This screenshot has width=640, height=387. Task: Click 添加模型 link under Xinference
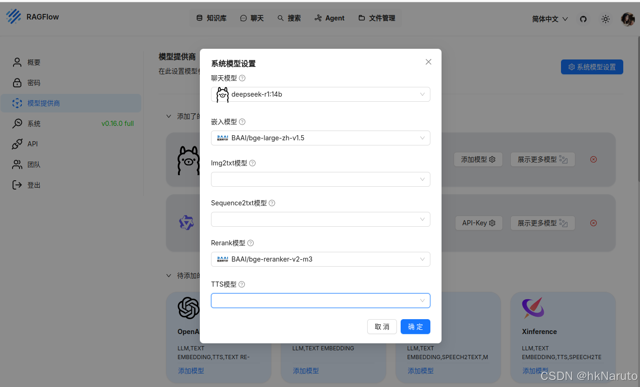535,371
